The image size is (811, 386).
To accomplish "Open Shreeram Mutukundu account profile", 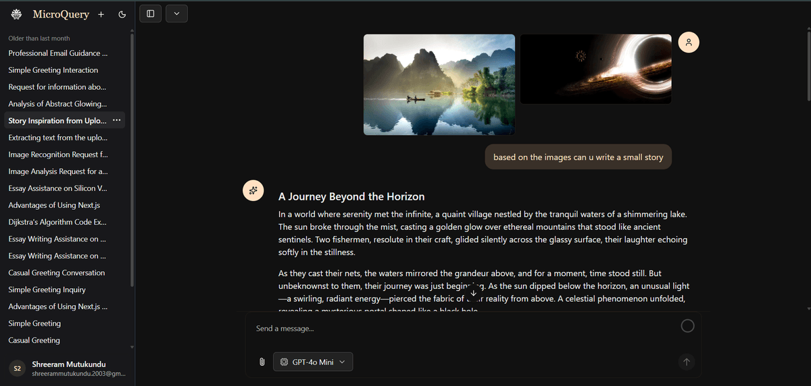I will [68, 368].
